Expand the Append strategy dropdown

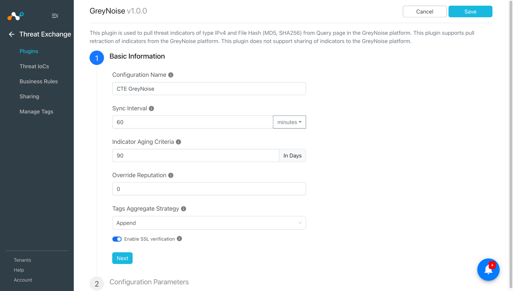point(209,223)
